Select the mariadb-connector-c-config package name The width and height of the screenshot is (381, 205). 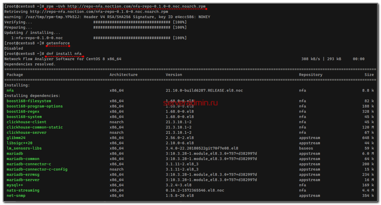tap(37, 169)
